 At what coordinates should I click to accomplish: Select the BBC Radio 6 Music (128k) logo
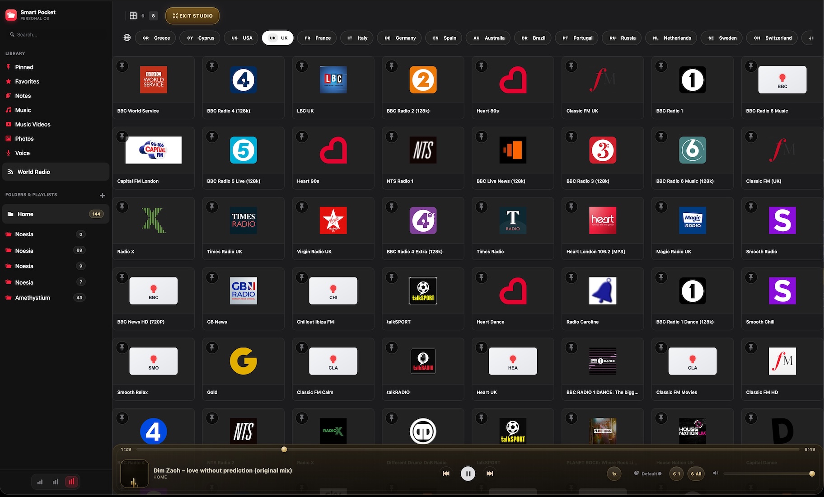pos(693,150)
